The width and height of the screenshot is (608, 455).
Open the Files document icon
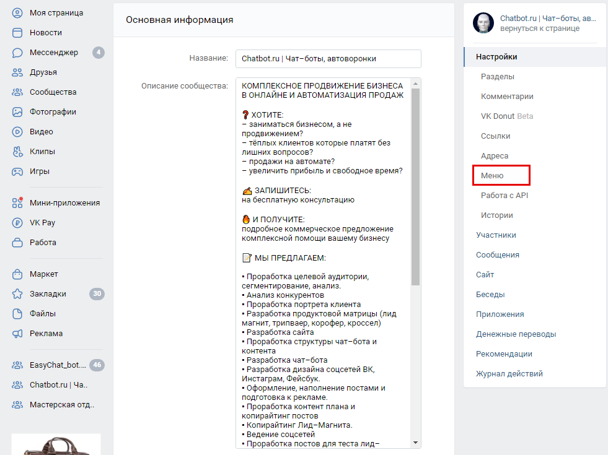click(x=17, y=314)
